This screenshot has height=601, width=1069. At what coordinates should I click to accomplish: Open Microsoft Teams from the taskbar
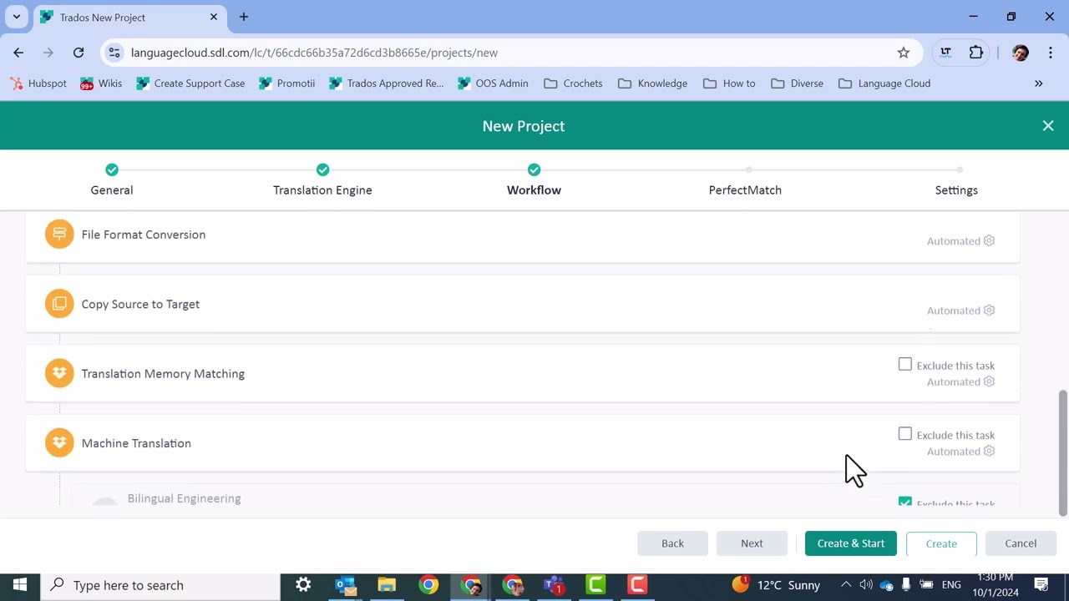coord(554,585)
